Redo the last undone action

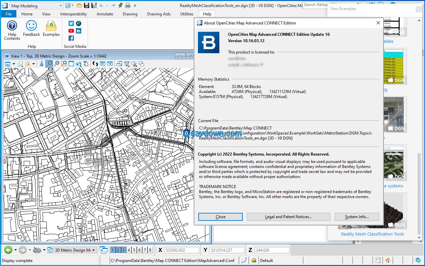[x=113, y=5]
